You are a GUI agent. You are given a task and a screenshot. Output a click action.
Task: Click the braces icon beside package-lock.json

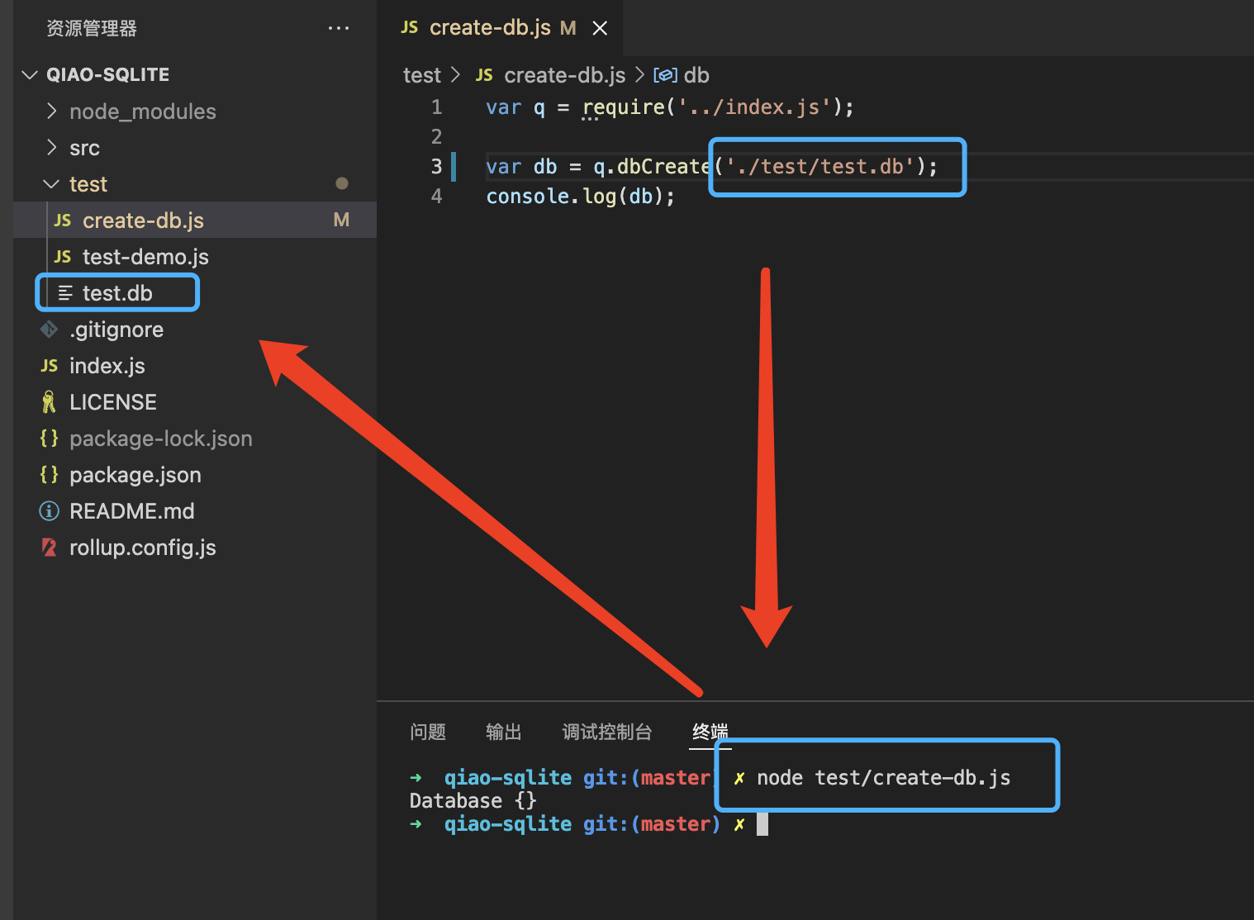pyautogui.click(x=50, y=439)
